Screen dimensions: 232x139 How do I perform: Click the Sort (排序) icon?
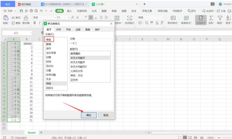[229, 18]
